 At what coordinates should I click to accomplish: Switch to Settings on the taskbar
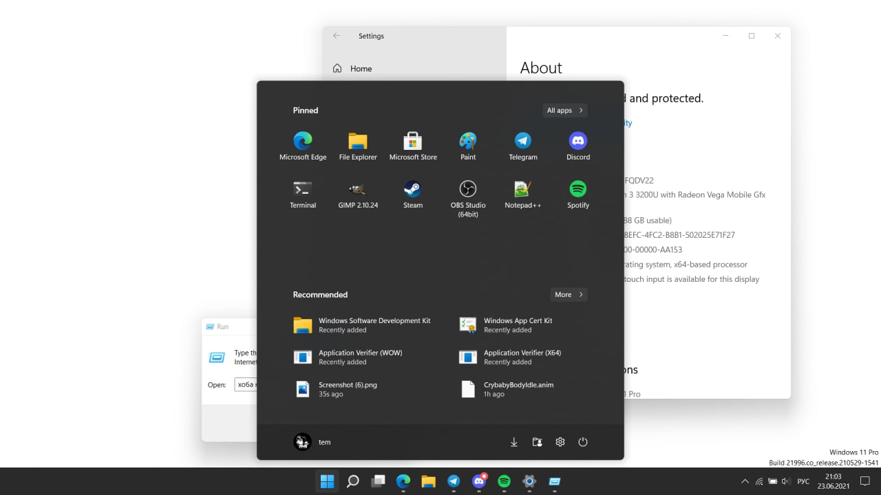pyautogui.click(x=529, y=481)
